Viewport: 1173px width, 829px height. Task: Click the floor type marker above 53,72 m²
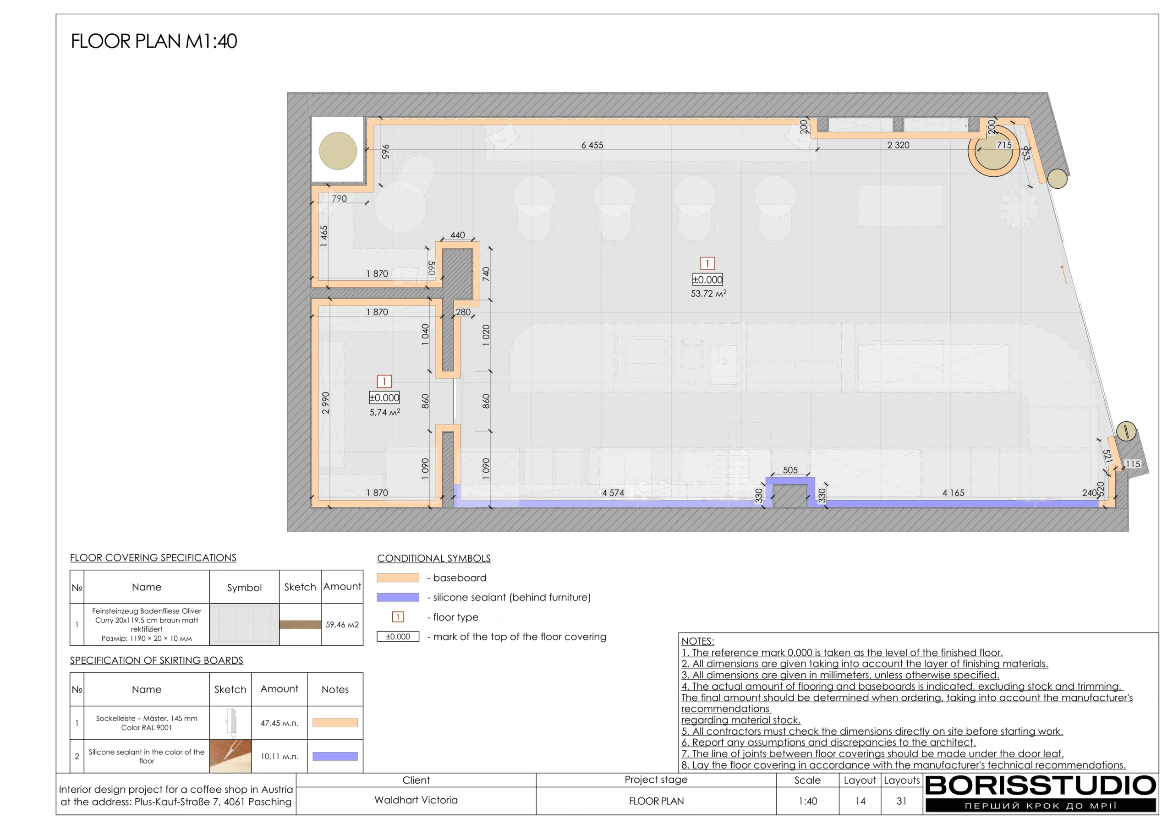coord(707,263)
